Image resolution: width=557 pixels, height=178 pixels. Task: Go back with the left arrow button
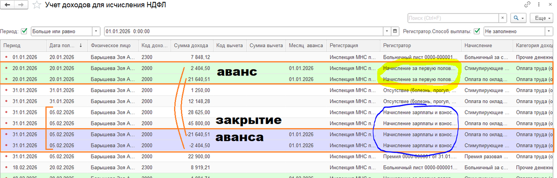click(x=7, y=5)
